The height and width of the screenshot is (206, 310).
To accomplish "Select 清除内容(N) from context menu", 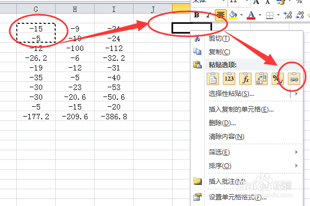I will pos(247,137).
